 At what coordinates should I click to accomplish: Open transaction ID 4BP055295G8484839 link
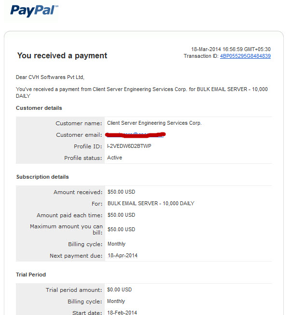pos(245,56)
